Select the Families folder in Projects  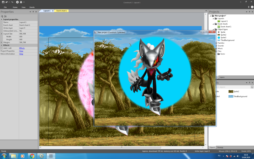(221, 43)
